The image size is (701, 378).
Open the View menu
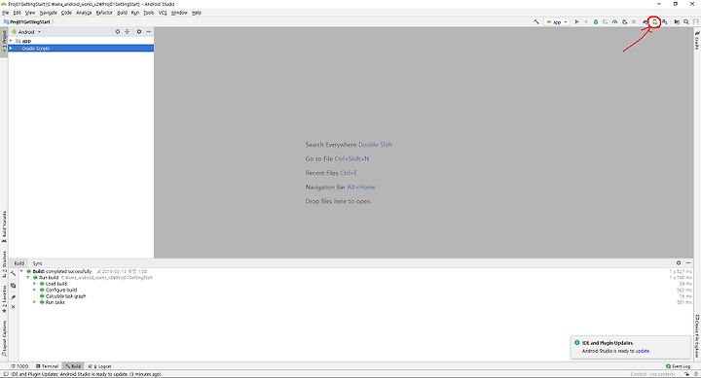point(30,13)
